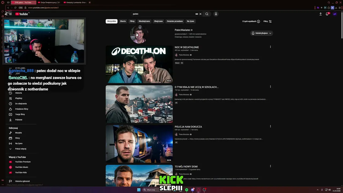Open more options for POLICJA NAM DOKUCZA
Image resolution: width=343 pixels, height=193 pixels.
pyautogui.click(x=270, y=126)
